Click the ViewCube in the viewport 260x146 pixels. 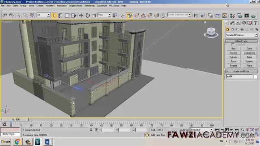pos(211,32)
